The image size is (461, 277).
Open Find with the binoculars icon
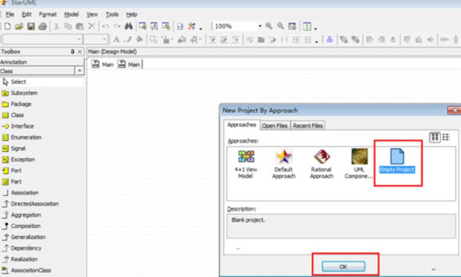click(x=128, y=26)
